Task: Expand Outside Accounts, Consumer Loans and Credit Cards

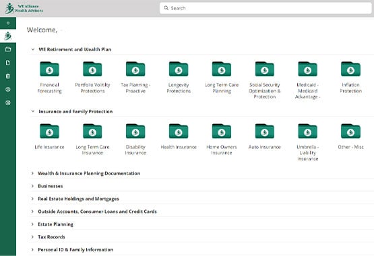Action: tap(32, 212)
